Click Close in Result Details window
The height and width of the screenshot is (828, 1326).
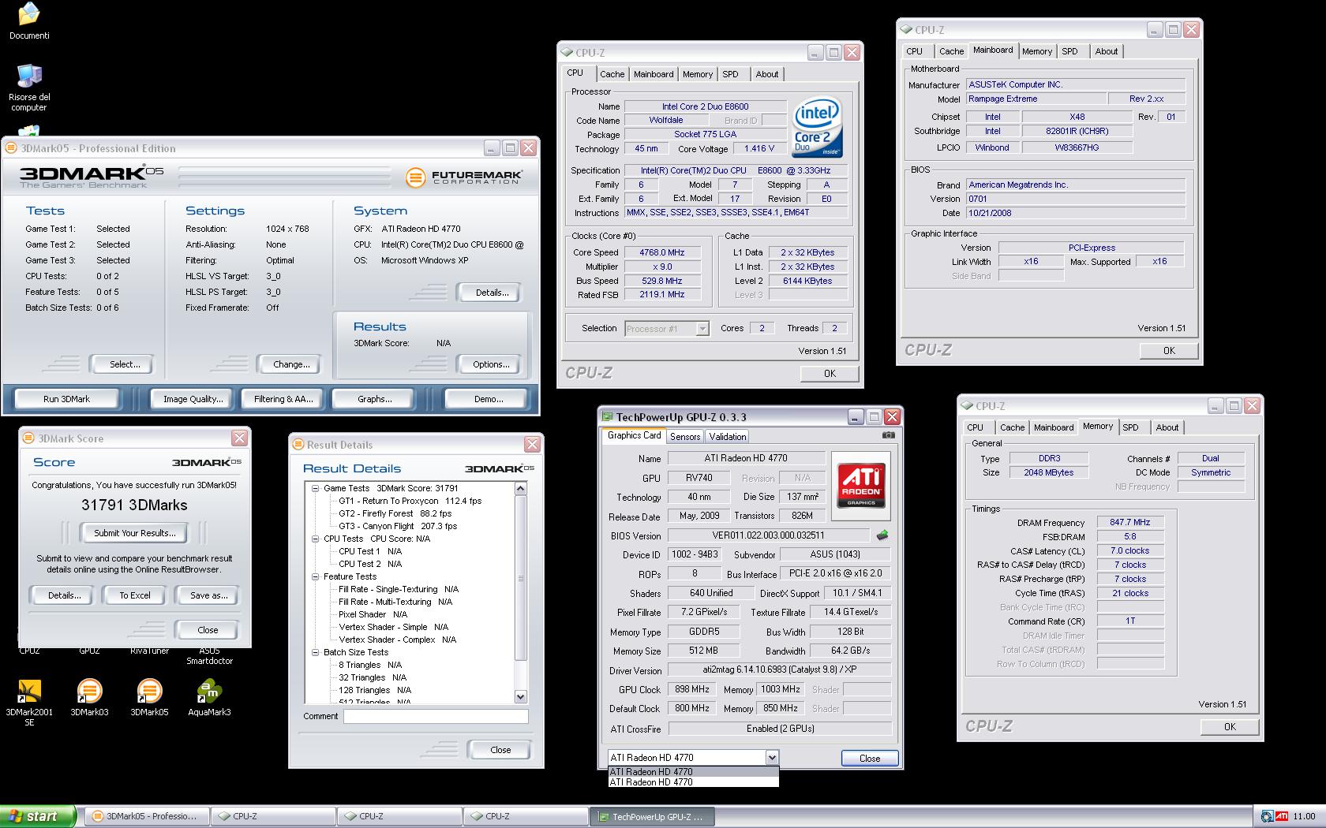(500, 750)
